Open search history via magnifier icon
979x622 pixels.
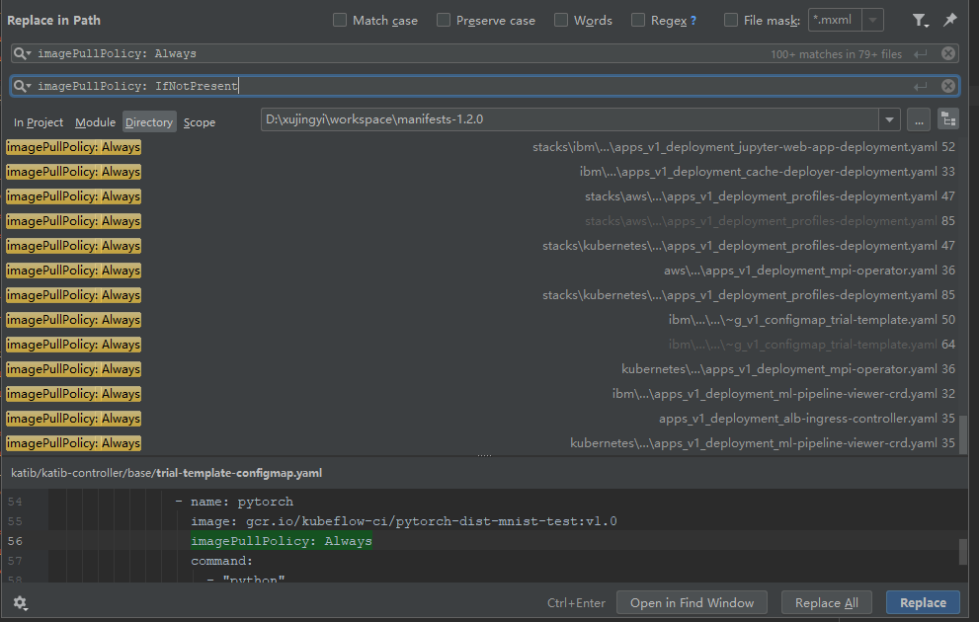coord(22,53)
